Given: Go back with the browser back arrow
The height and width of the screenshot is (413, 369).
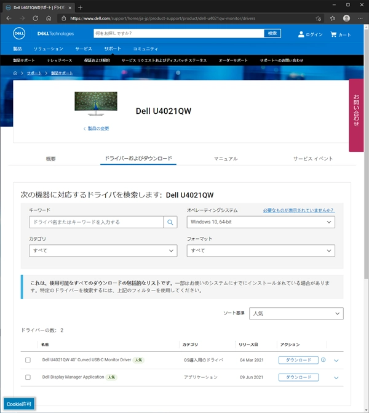Looking at the screenshot, I should (x=9, y=18).
